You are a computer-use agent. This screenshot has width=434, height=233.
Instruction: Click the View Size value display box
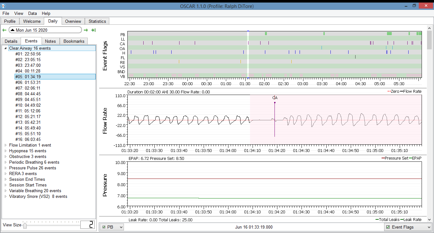[x=87, y=225]
